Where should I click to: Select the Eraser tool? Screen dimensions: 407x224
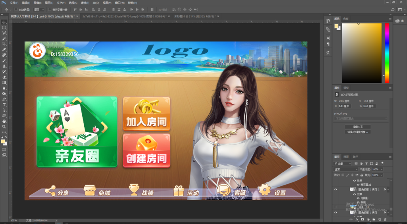coord(4,77)
